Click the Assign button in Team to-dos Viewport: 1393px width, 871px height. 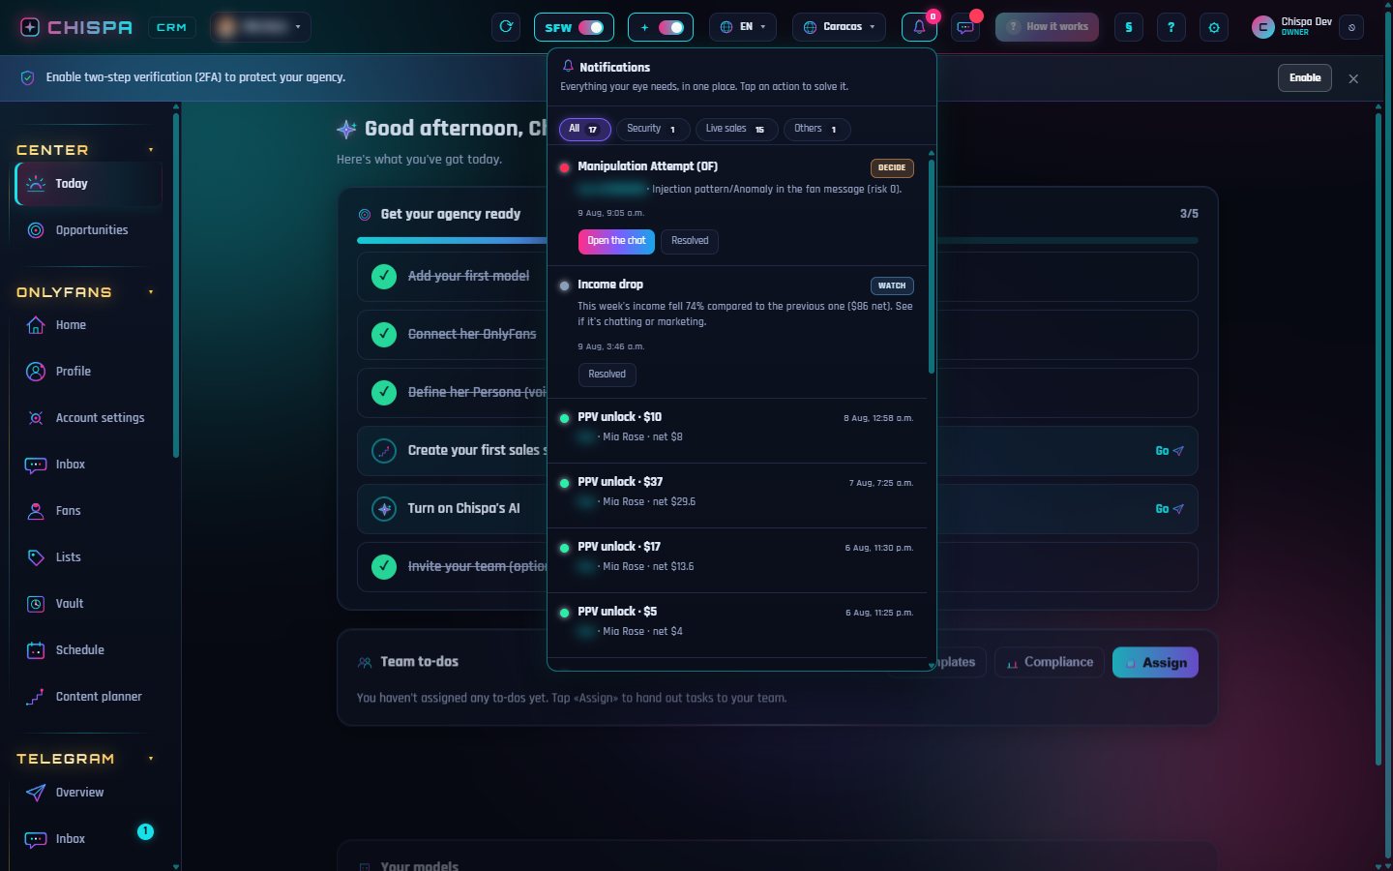[1155, 663]
